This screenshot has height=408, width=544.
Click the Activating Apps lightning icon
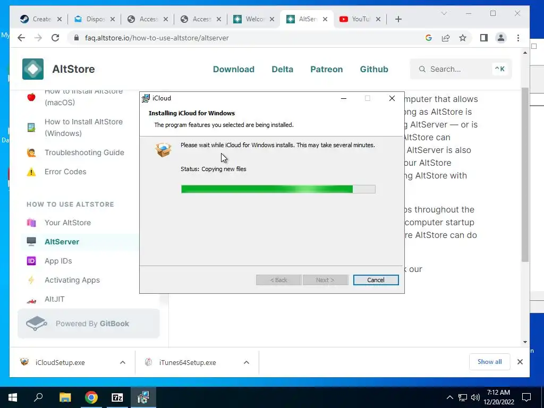click(31, 280)
